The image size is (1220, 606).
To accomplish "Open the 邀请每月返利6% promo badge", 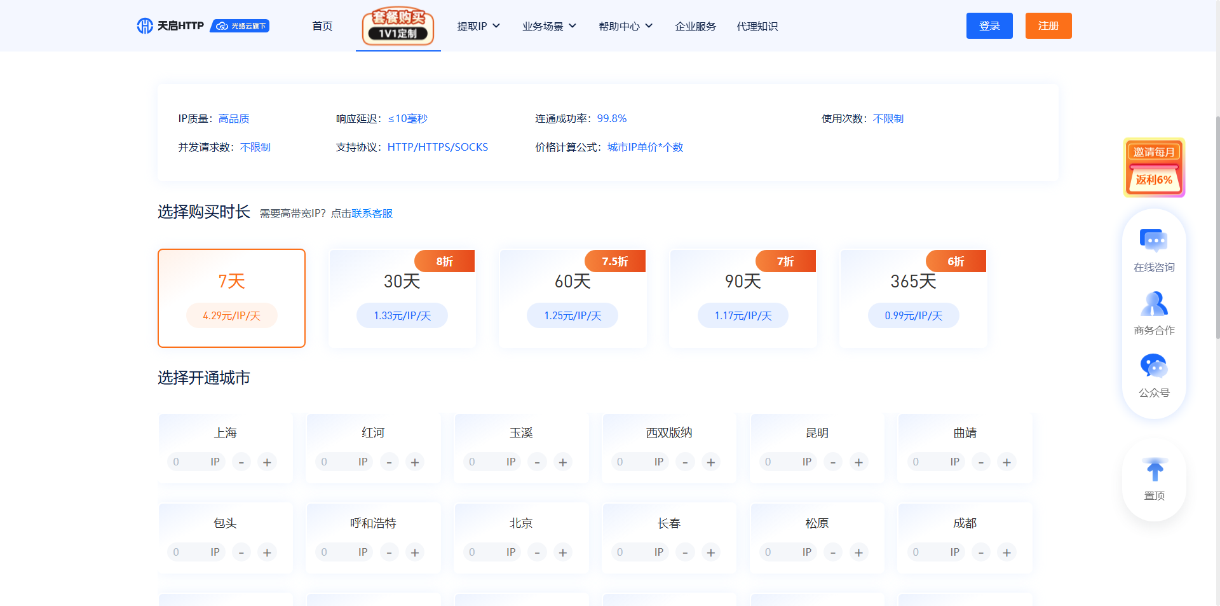I will point(1154,167).
